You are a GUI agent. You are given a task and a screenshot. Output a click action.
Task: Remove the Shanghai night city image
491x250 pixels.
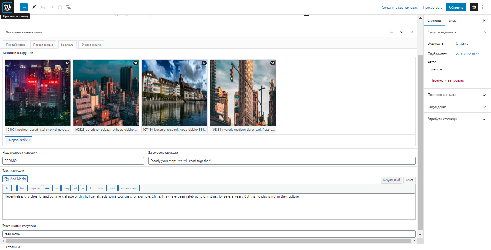pyautogui.click(x=67, y=63)
